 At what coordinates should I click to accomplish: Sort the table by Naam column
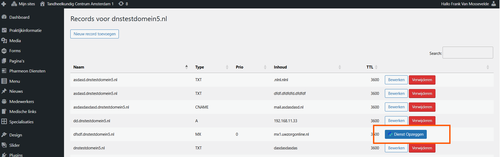click(x=187, y=67)
